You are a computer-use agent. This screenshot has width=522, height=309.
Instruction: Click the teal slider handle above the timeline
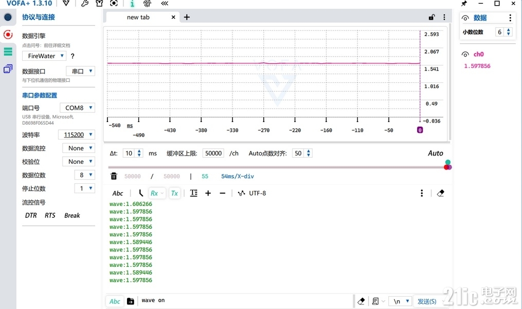pyautogui.click(x=448, y=162)
